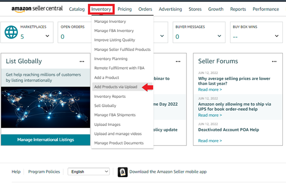
Task: Choose Add Products via Upload
Action: pos(115,87)
